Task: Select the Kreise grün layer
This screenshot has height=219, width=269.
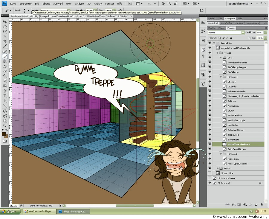Action: pyautogui.click(x=233, y=159)
